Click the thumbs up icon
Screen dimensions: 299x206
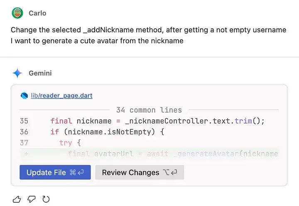point(17,199)
